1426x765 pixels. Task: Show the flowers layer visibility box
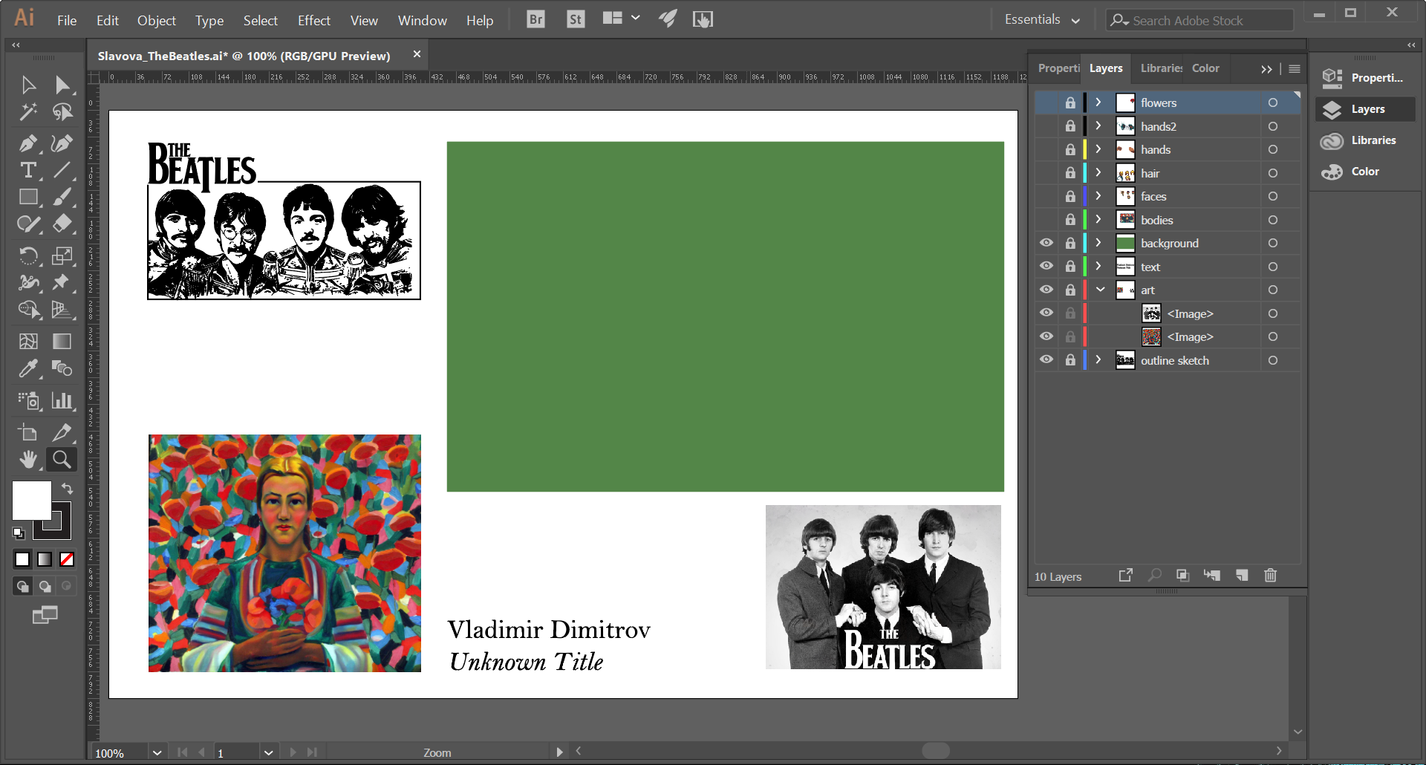click(x=1046, y=102)
